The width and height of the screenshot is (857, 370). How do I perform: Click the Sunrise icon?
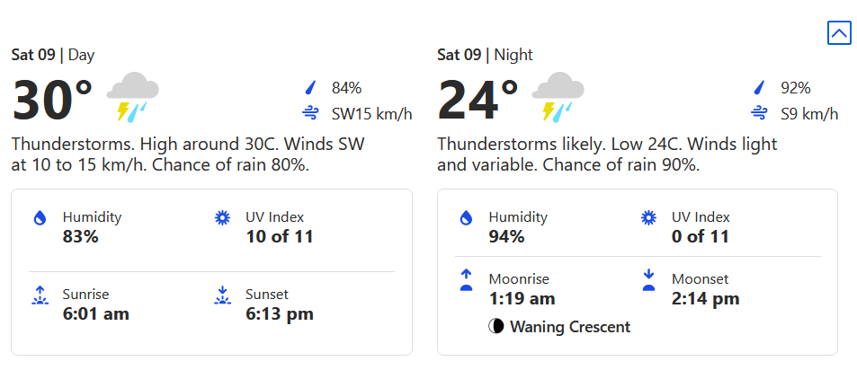pos(39,295)
